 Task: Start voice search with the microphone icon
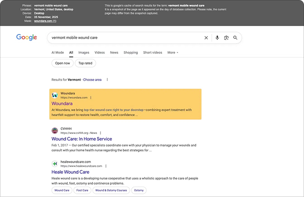pos(217,37)
